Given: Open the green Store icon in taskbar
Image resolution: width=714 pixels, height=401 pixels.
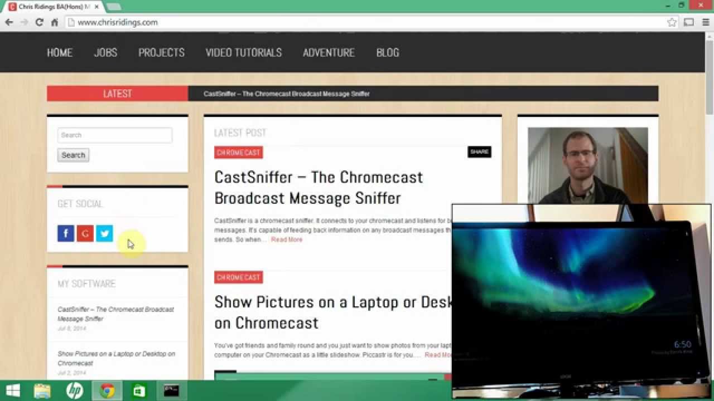Looking at the screenshot, I should (139, 391).
